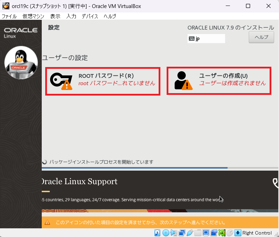Click the green CPU execution status icon
This screenshot has height=237, width=279.
[222, 233]
